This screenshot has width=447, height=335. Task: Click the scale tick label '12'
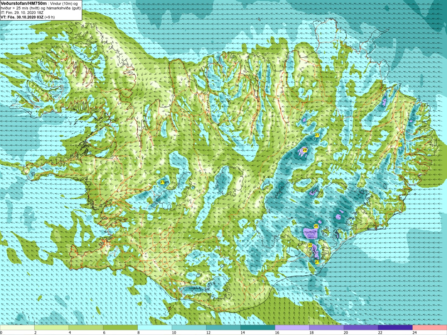tap(208, 333)
